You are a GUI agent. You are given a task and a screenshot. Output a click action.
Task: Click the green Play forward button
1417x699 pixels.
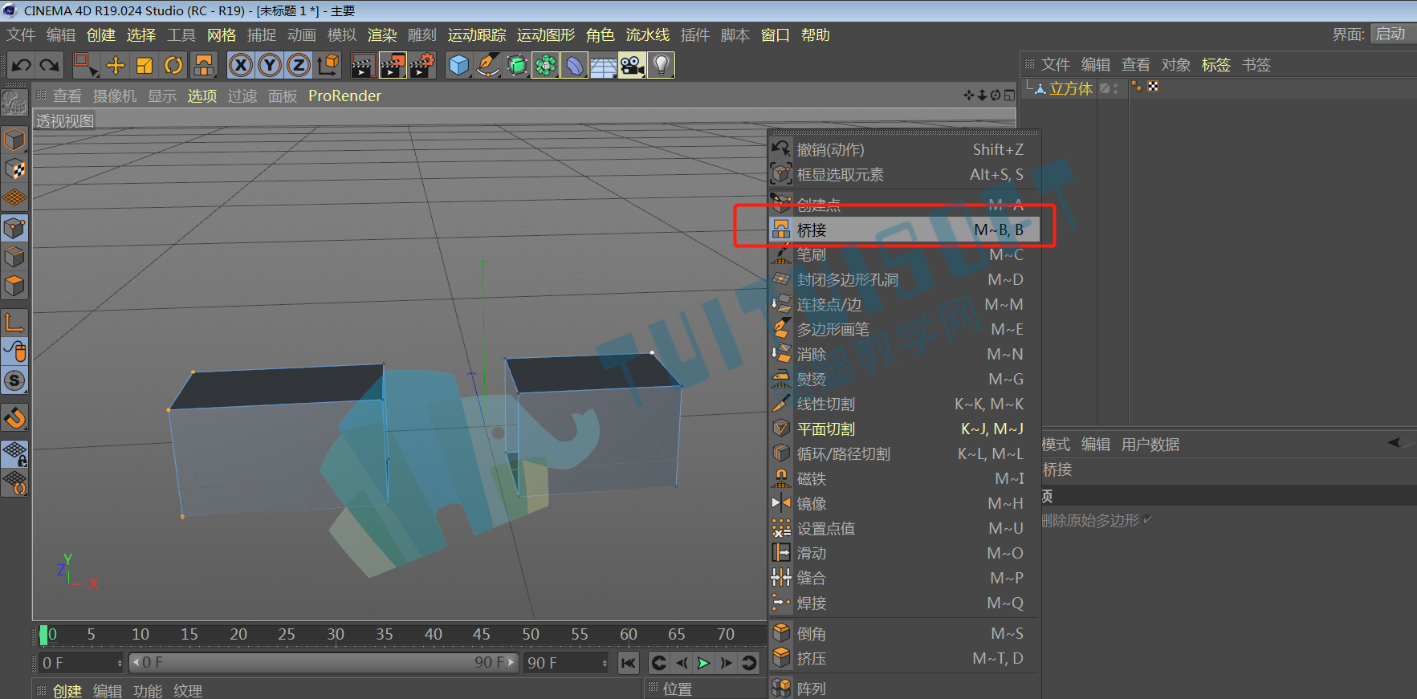pyautogui.click(x=703, y=663)
